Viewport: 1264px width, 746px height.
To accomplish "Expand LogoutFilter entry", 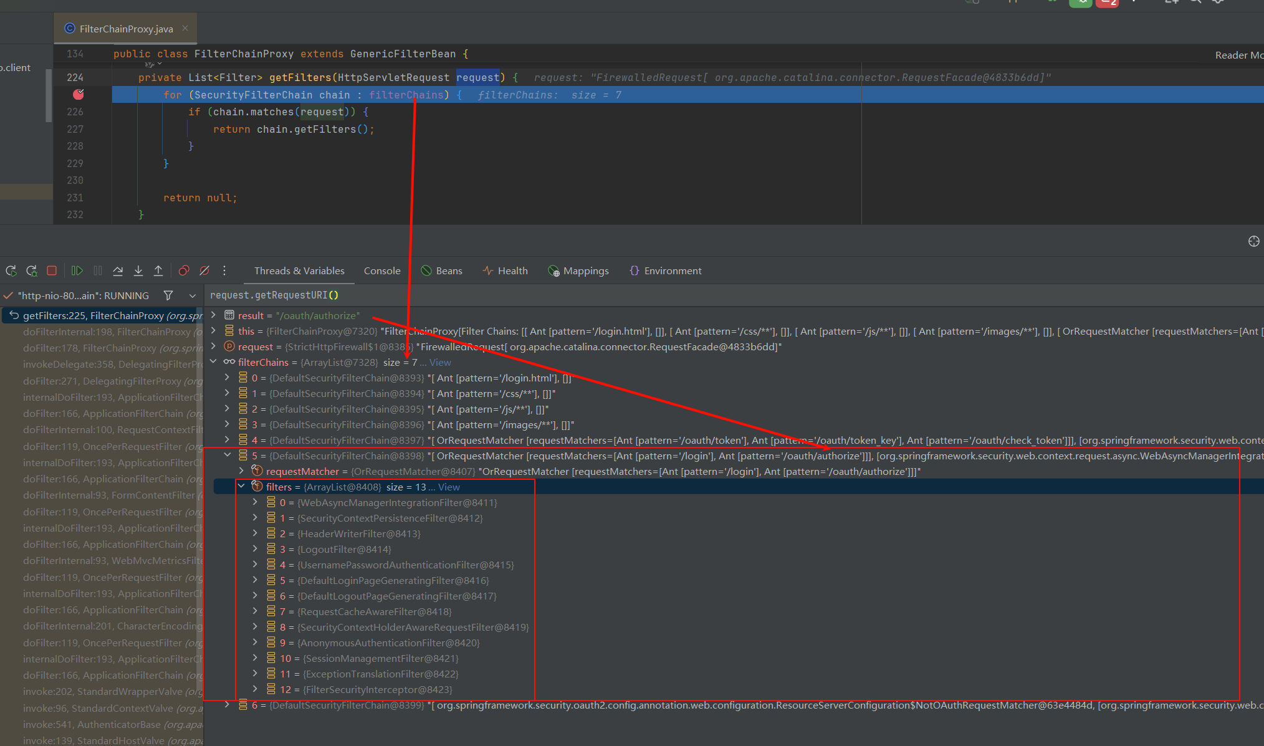I will 255,548.
